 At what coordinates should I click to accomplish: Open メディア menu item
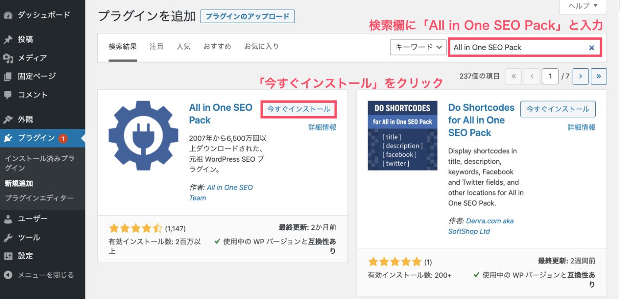point(32,58)
